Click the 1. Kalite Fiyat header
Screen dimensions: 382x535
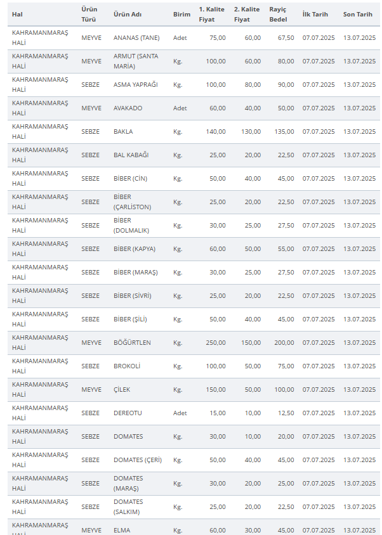click(211, 15)
